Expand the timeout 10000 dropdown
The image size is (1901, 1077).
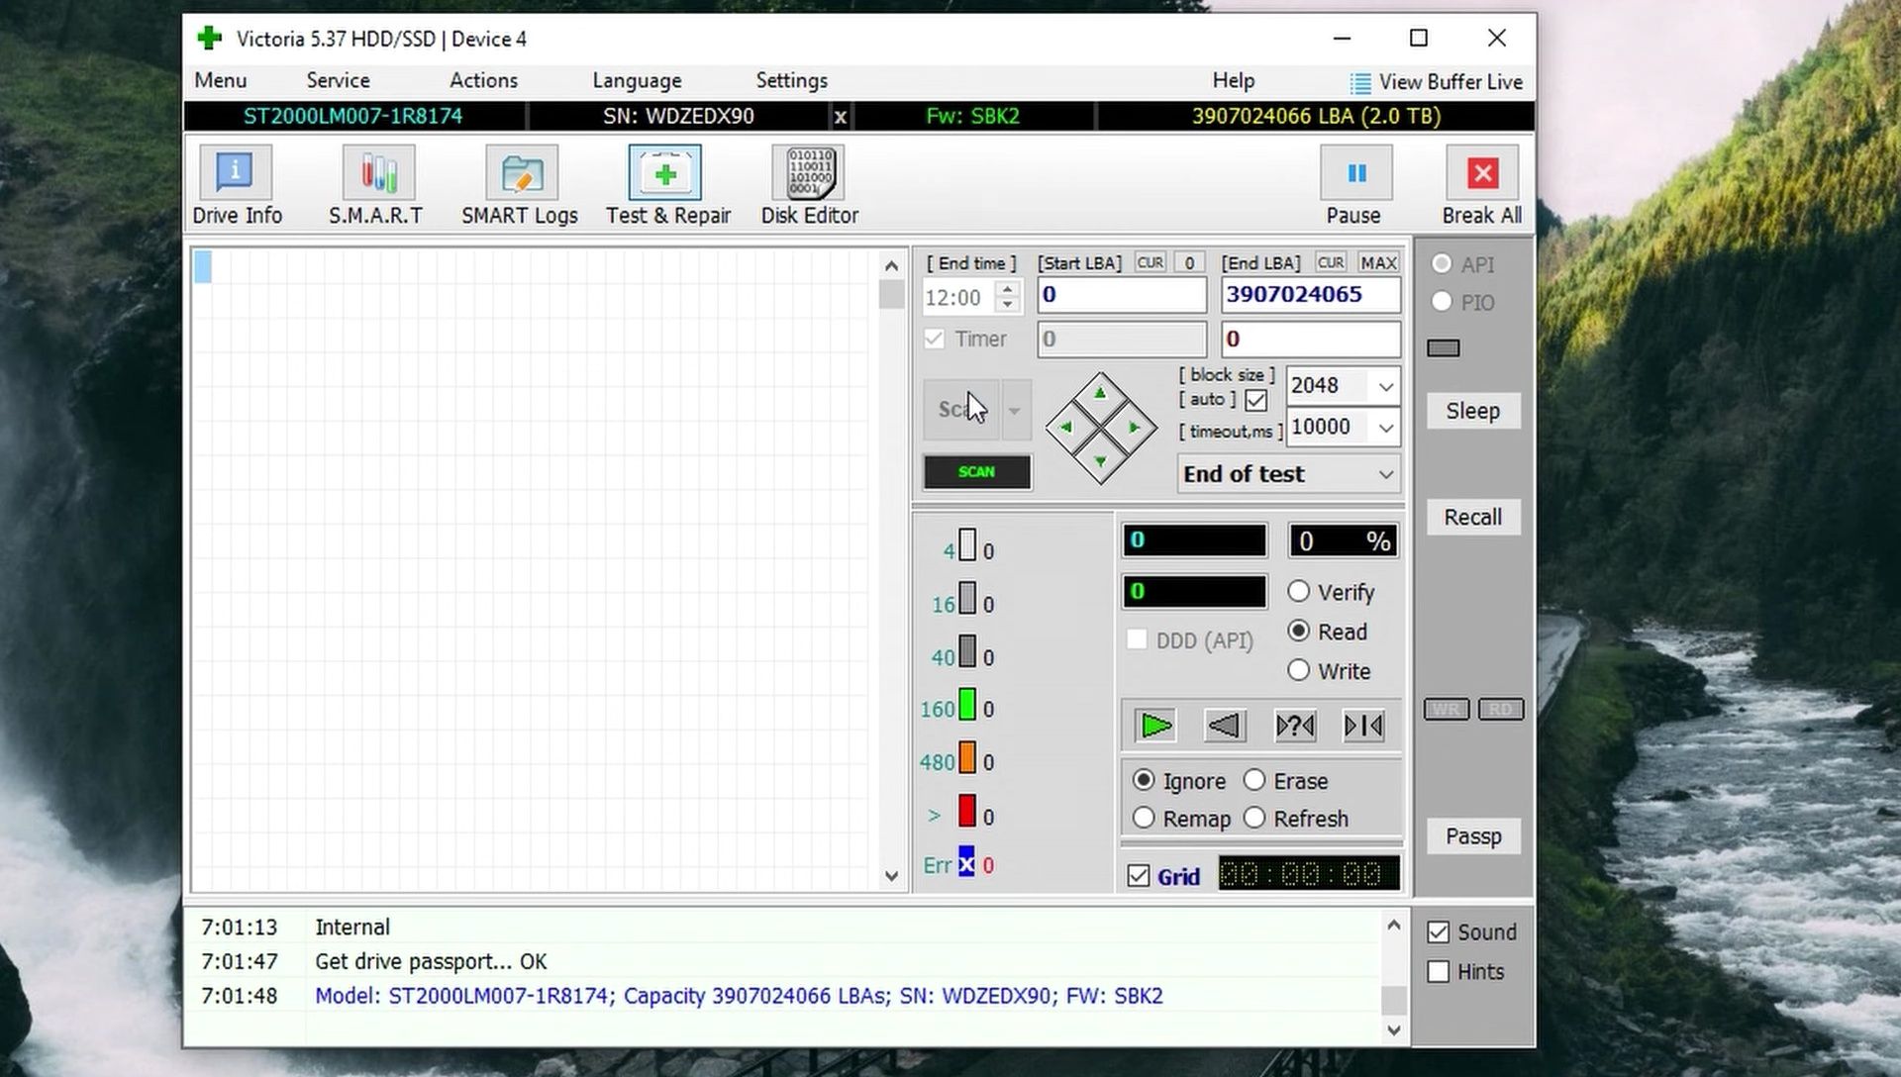[1385, 428]
